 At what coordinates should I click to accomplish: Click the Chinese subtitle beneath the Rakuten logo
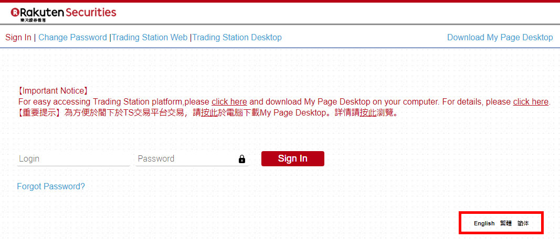point(37,20)
